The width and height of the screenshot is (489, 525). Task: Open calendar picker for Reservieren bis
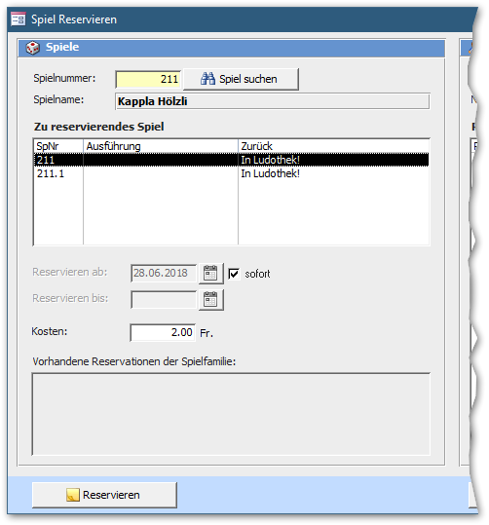click(210, 299)
